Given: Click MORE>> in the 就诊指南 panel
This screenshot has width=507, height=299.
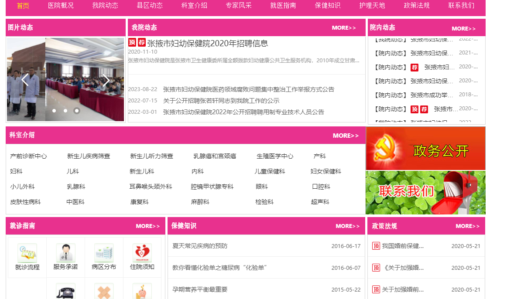Looking at the screenshot, I should coord(148,226).
